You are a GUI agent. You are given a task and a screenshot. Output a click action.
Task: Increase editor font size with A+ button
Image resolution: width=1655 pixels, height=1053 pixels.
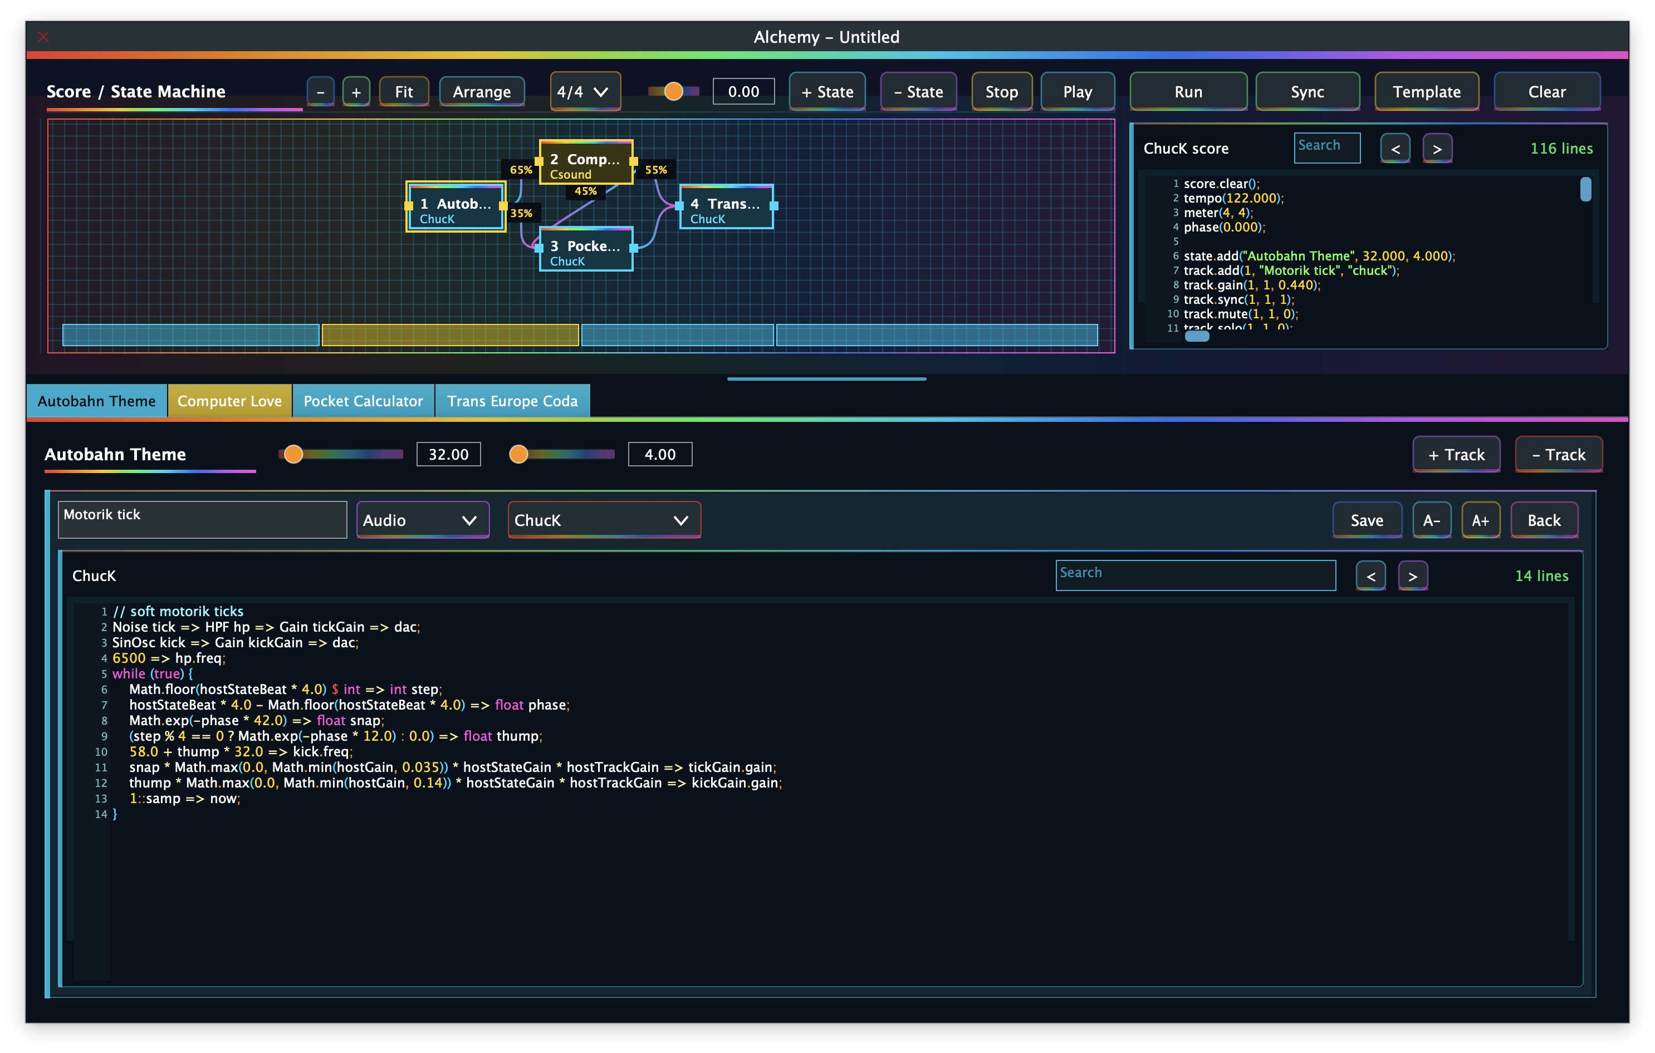(1481, 520)
